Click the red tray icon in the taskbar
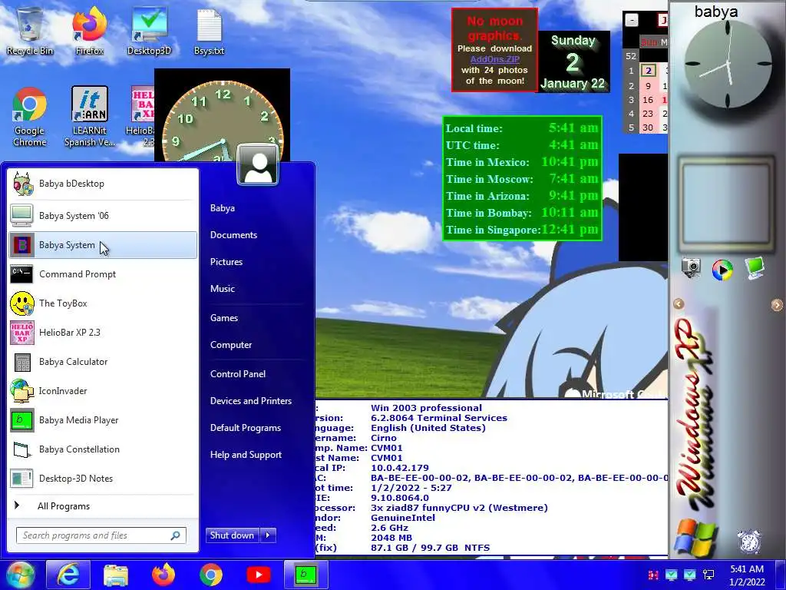 [653, 575]
